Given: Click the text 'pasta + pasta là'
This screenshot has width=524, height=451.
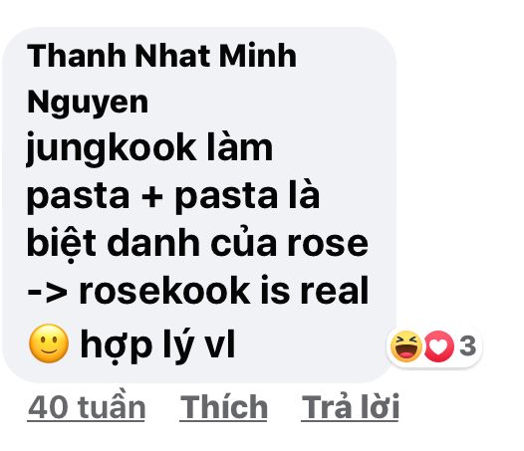Looking at the screenshot, I should [173, 196].
